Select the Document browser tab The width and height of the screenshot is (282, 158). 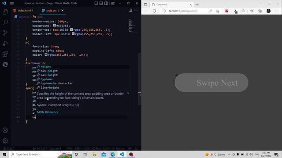(172, 4)
